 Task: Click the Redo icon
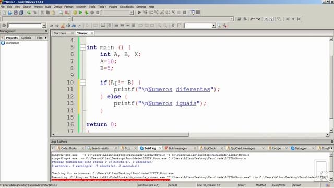[35, 13]
